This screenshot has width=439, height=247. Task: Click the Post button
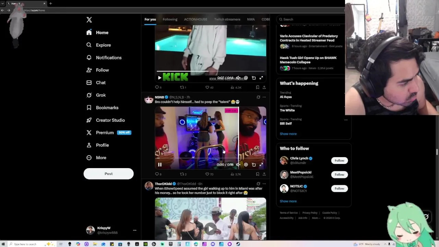[x=108, y=174]
